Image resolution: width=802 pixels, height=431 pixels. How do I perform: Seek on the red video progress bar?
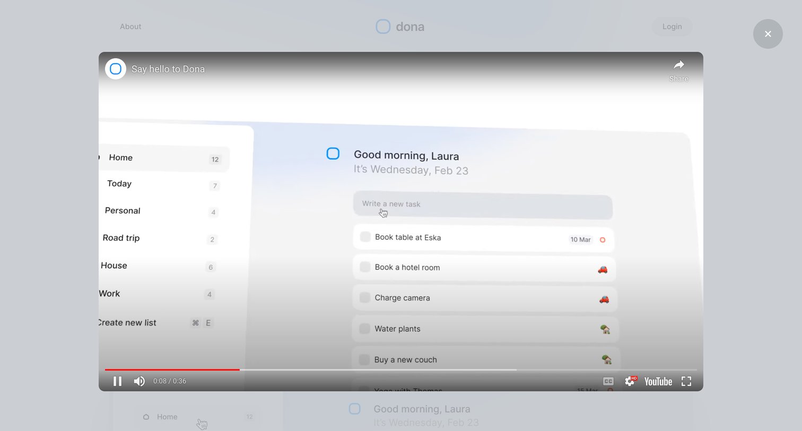click(172, 370)
